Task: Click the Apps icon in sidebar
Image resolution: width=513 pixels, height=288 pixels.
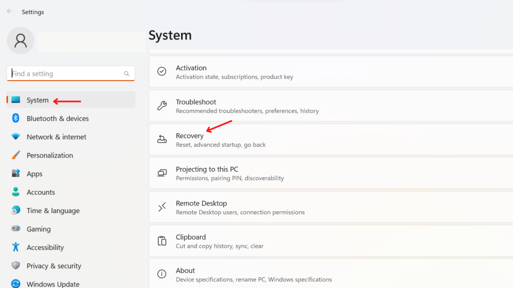Action: tap(16, 173)
